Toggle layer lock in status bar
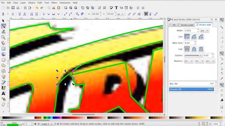Screen dimensions: 225x126 [x=38, y=124]
